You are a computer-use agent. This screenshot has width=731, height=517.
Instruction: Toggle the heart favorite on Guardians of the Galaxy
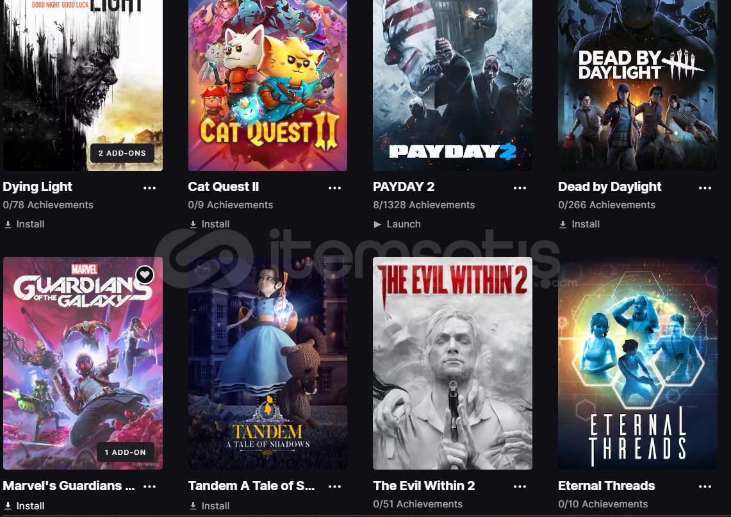point(145,275)
